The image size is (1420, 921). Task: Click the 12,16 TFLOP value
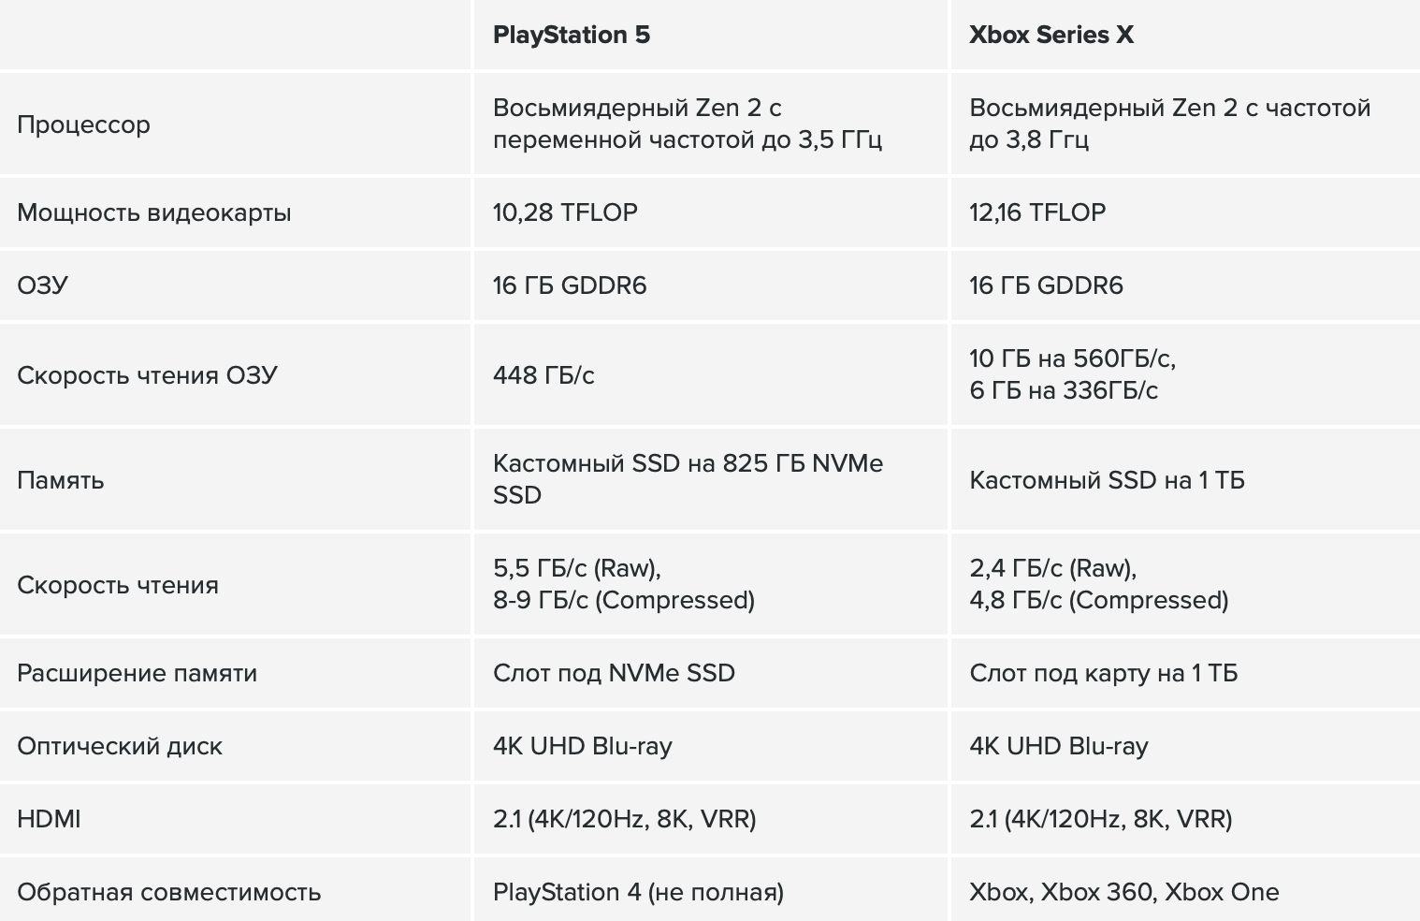click(1037, 212)
